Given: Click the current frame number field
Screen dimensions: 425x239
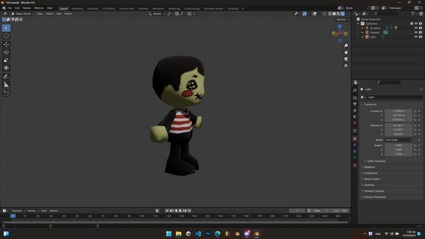Looking at the screenshot, I should (297, 210).
